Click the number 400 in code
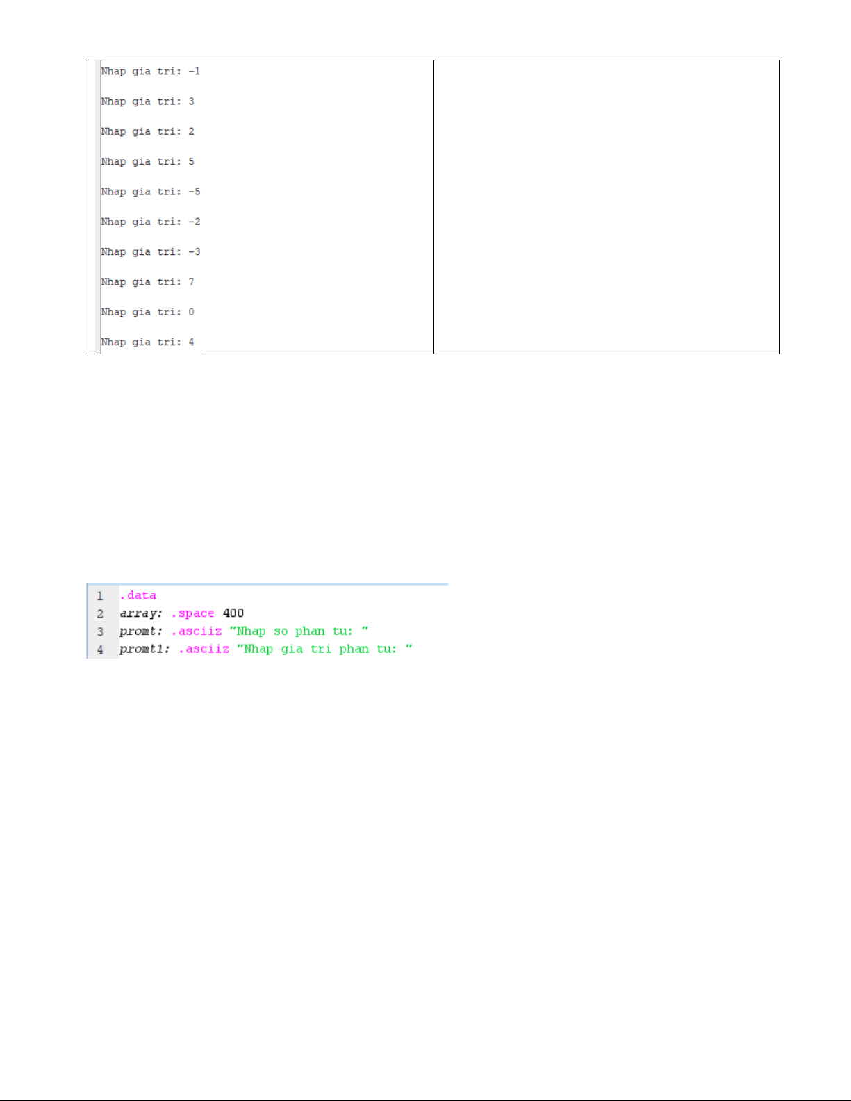 click(x=233, y=613)
